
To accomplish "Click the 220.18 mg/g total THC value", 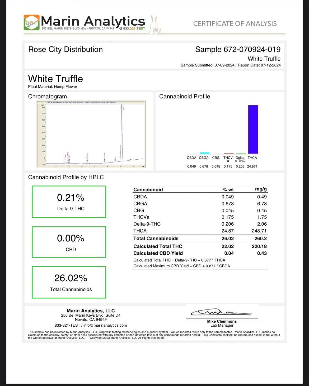I will click(x=259, y=246).
